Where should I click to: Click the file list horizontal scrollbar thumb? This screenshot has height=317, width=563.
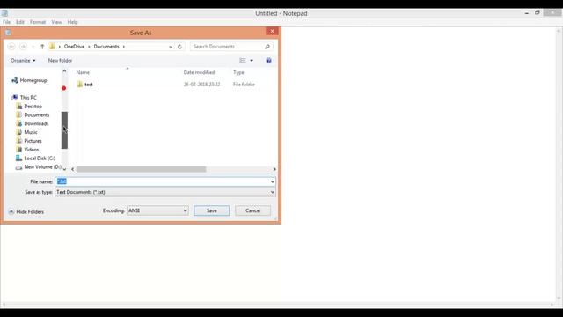coord(141,169)
